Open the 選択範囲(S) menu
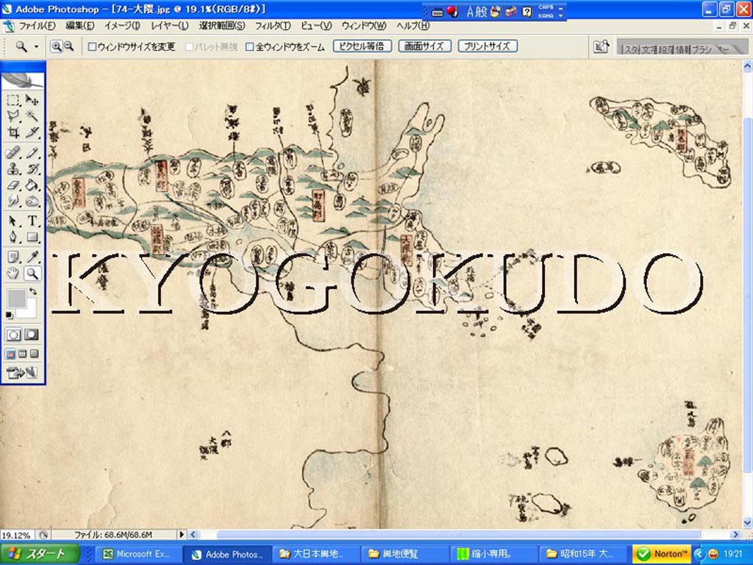 [222, 26]
